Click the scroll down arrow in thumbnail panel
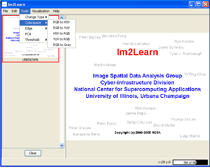The image size is (210, 168). click(62, 145)
